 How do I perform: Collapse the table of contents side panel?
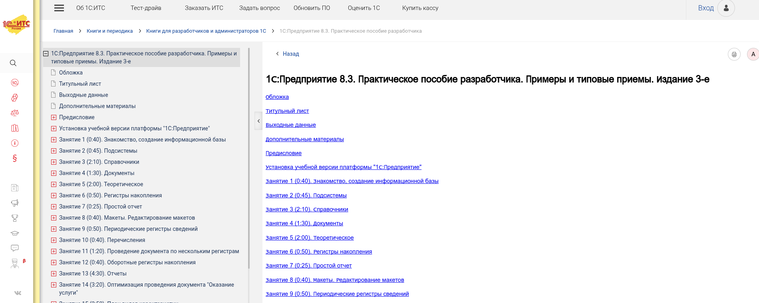(x=258, y=121)
